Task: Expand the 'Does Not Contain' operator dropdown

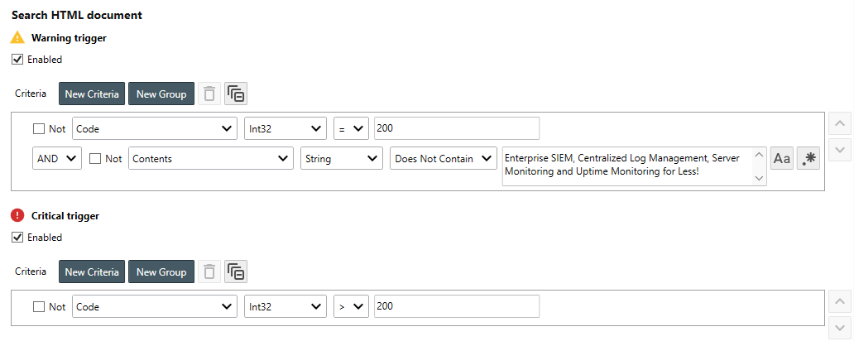Action: [444, 159]
